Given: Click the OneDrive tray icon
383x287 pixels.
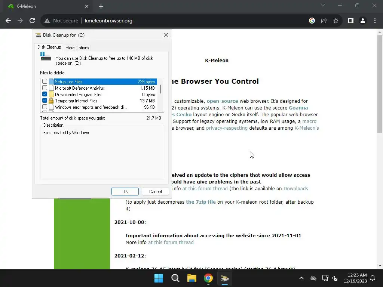Looking at the screenshot, I should click(x=313, y=278).
